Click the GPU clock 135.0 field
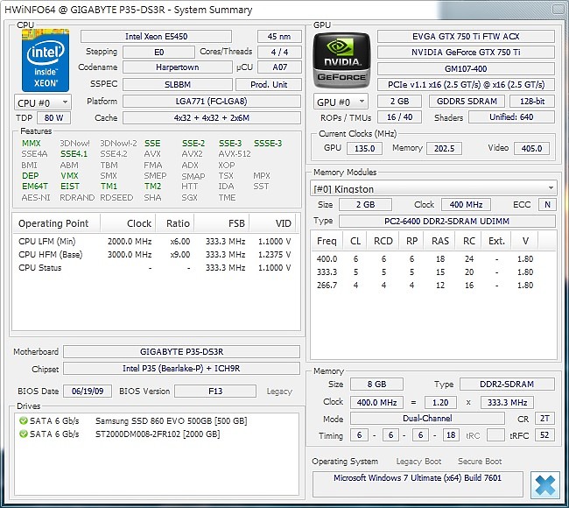569x508 pixels. click(364, 148)
